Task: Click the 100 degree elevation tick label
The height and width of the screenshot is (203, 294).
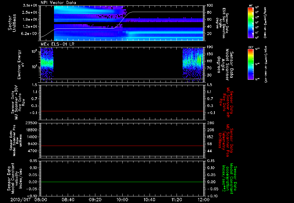Action: (x=210, y=5)
